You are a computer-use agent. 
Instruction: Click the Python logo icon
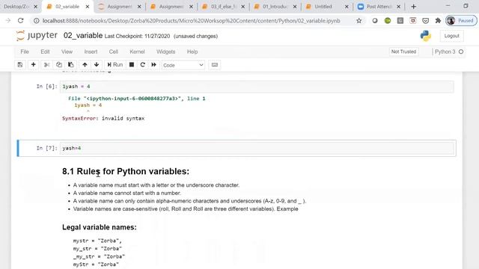[426, 36]
